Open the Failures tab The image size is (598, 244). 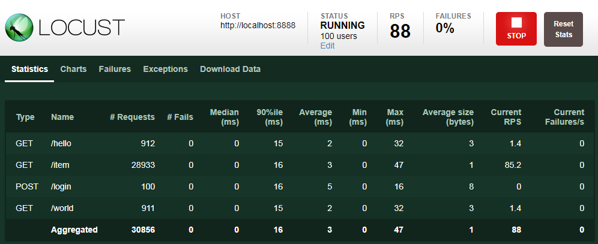click(115, 70)
